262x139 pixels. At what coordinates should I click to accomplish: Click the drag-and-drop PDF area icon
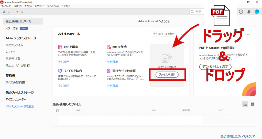167,58
